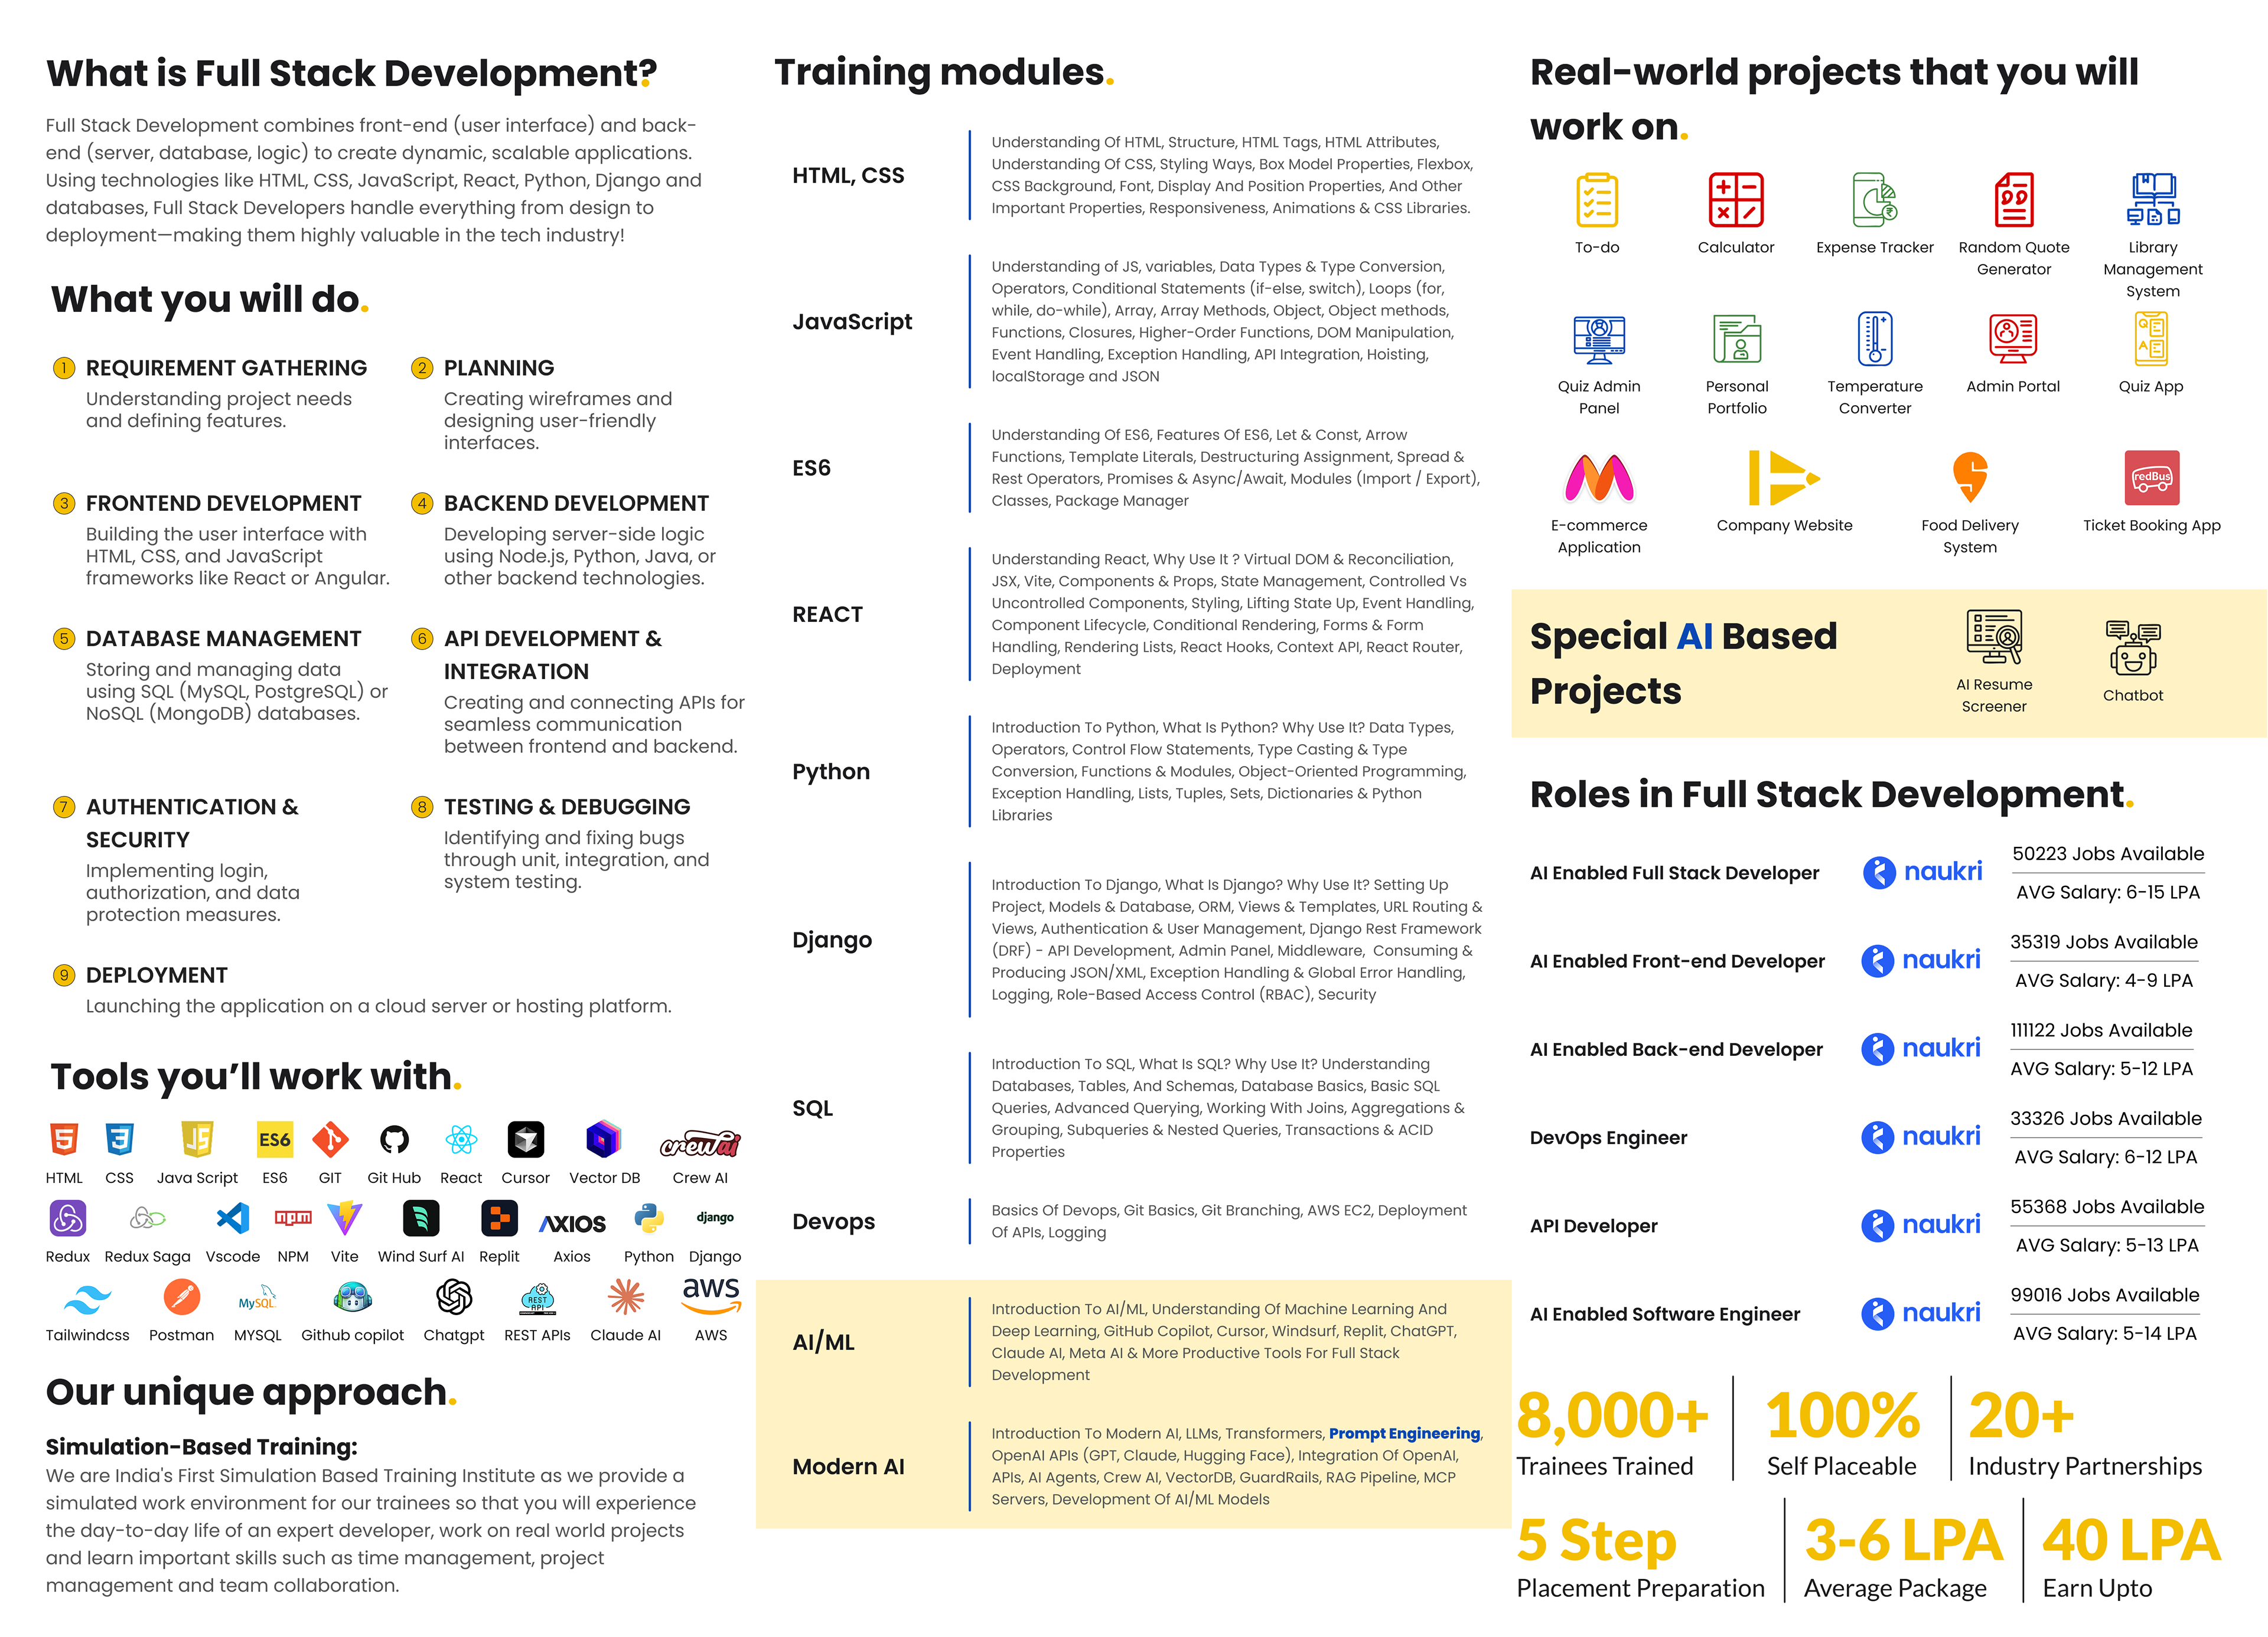Screen dimensions: 2268x1637
Task: Click the Postman tool icon
Action: [x=181, y=1297]
